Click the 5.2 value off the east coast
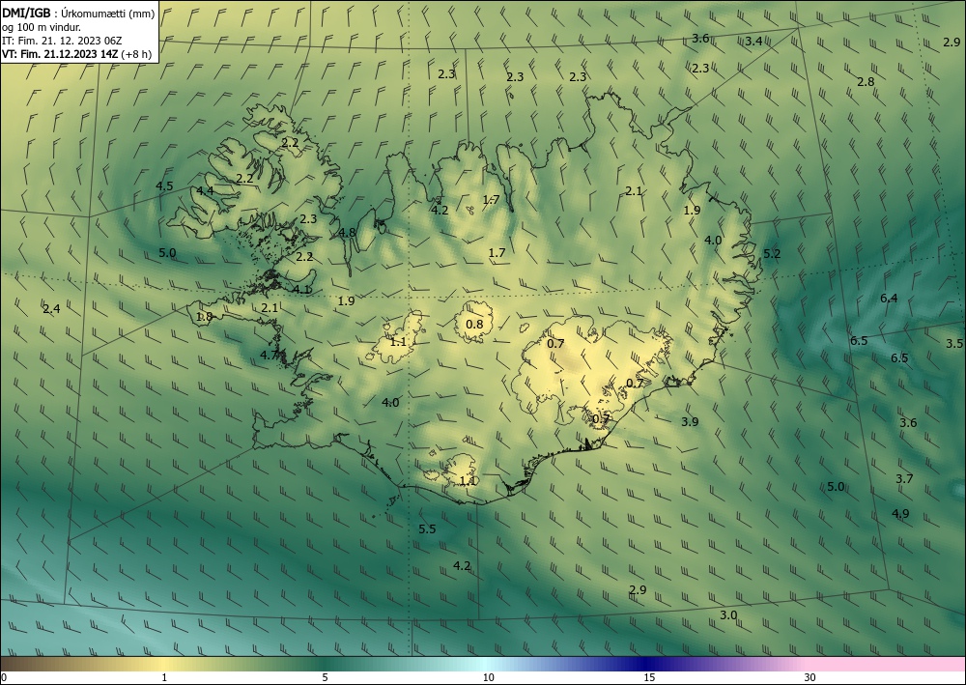966x685 pixels. (772, 254)
